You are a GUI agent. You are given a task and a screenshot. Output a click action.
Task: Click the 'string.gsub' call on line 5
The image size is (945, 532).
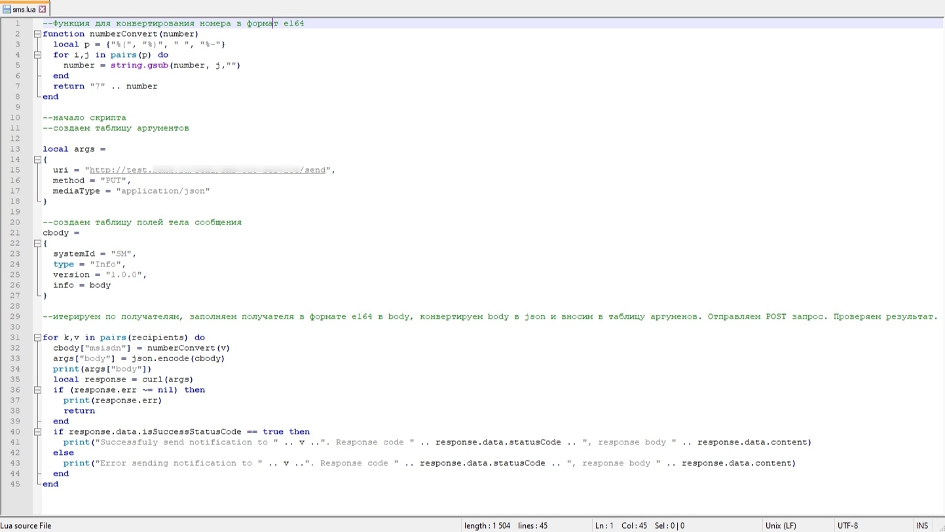[x=139, y=65]
